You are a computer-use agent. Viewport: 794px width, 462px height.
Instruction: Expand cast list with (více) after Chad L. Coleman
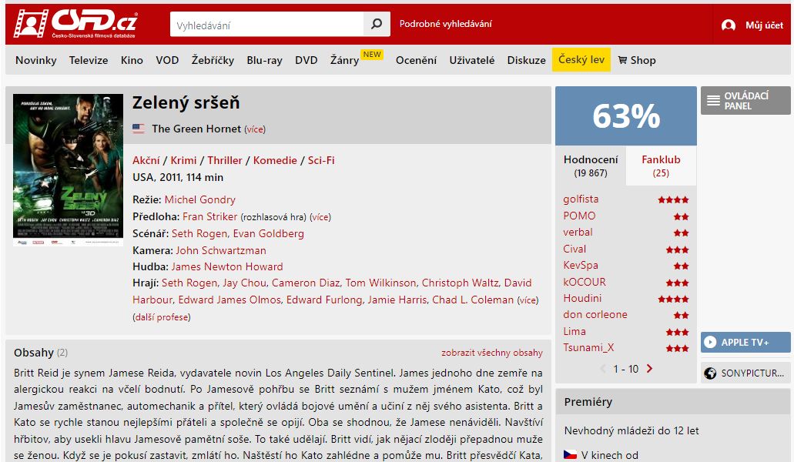pyautogui.click(x=528, y=300)
